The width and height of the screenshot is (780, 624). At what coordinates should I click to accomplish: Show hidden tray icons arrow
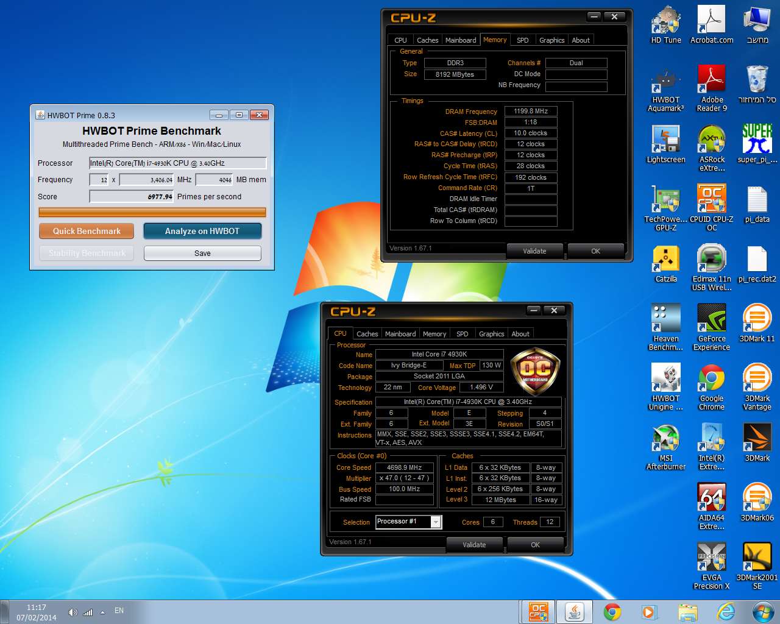[103, 612]
